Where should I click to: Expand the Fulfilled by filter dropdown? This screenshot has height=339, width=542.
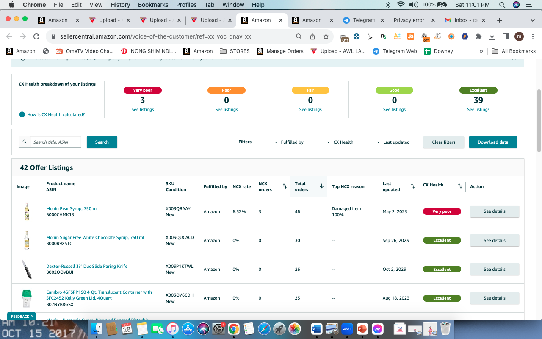[x=289, y=142]
